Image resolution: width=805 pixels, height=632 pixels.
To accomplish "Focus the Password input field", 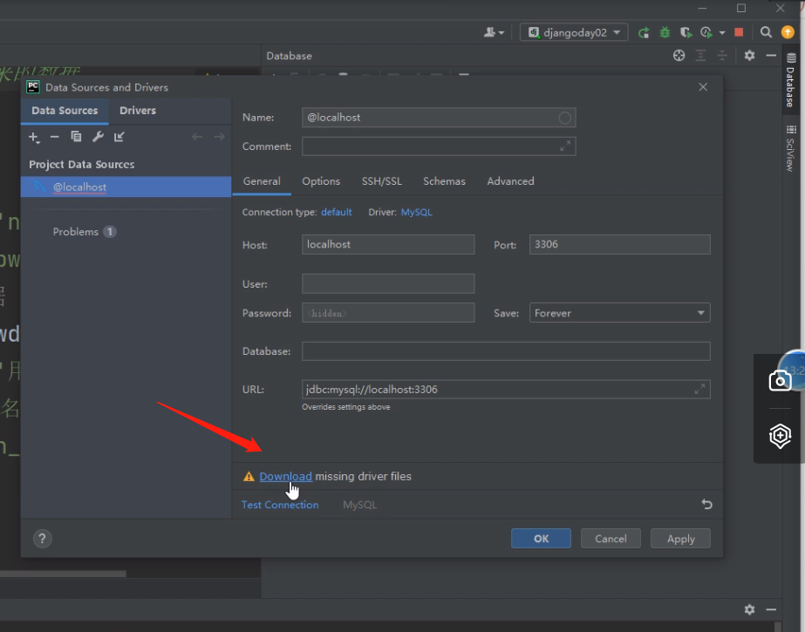I will pos(388,313).
